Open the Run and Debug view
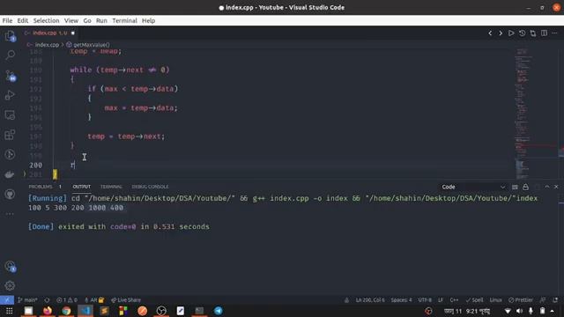This screenshot has height=317, width=564. pyautogui.click(x=10, y=95)
